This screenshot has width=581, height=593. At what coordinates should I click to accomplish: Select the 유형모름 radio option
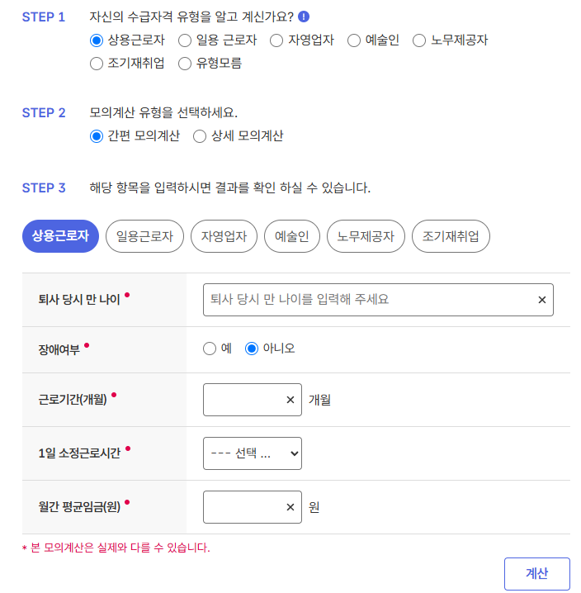coord(185,64)
